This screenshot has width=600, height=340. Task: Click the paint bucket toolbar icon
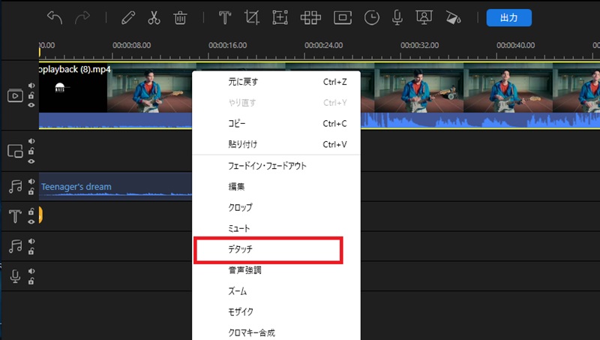(x=453, y=17)
